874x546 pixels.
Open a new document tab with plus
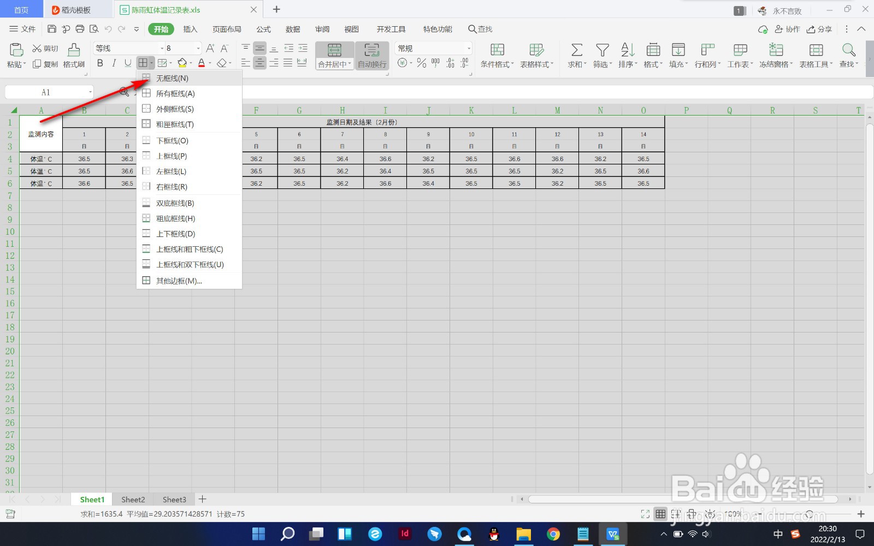[276, 9]
